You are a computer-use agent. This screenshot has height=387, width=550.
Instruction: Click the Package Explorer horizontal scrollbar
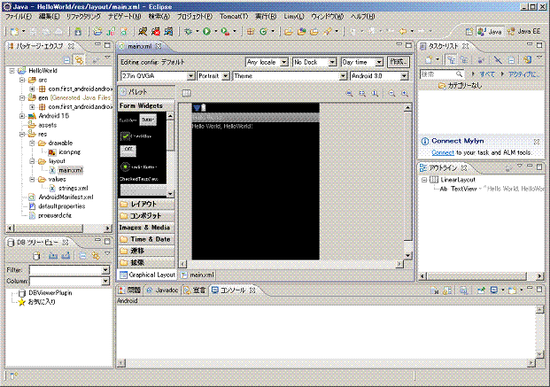click(59, 228)
